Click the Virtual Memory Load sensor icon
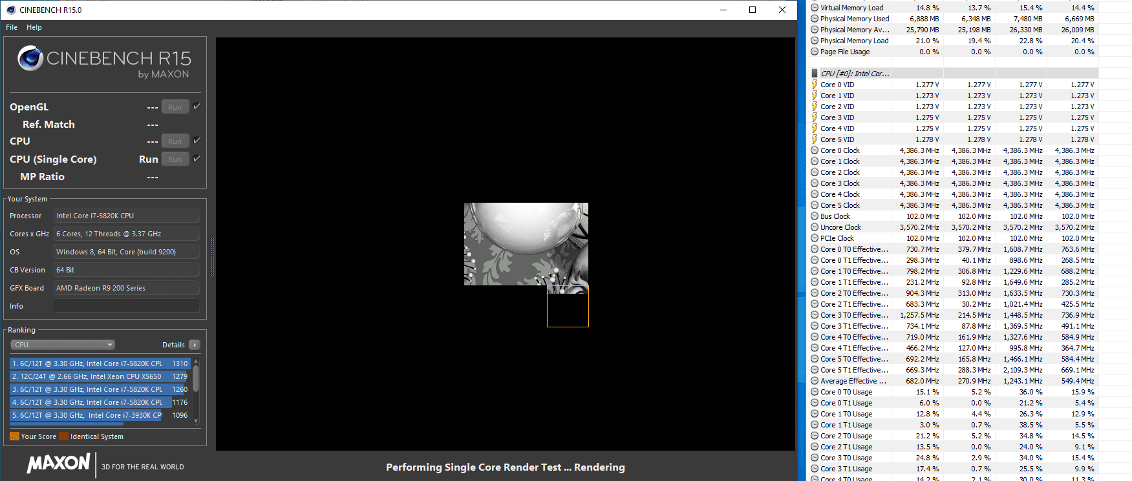The width and height of the screenshot is (1132, 481). tap(815, 8)
